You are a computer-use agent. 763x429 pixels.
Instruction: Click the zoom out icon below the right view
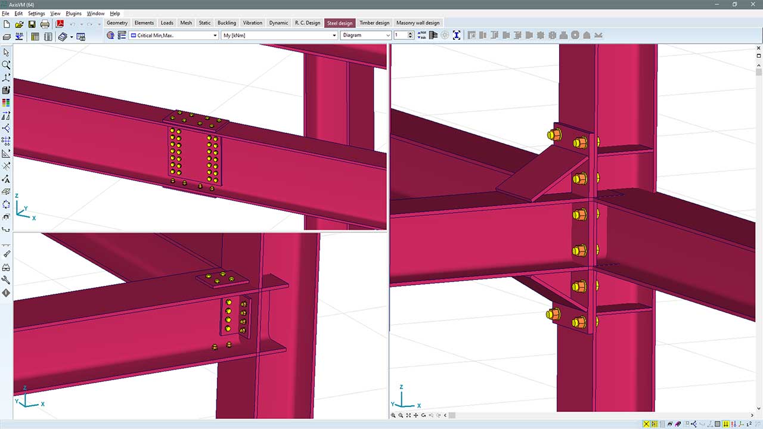click(x=401, y=415)
